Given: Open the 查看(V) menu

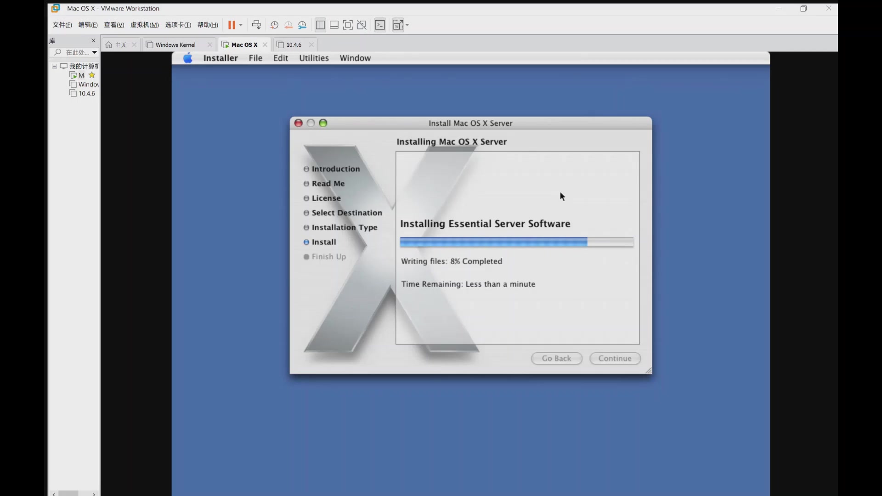Looking at the screenshot, I should tap(114, 25).
